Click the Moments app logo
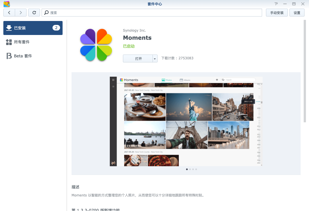 click(x=96, y=45)
